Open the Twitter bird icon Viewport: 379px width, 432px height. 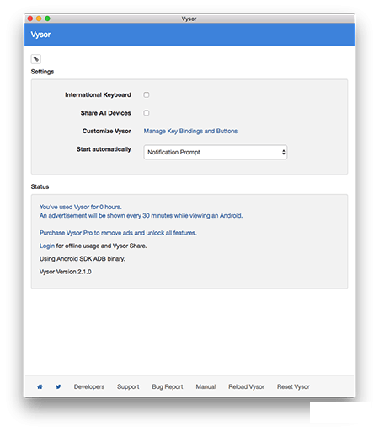[58, 386]
